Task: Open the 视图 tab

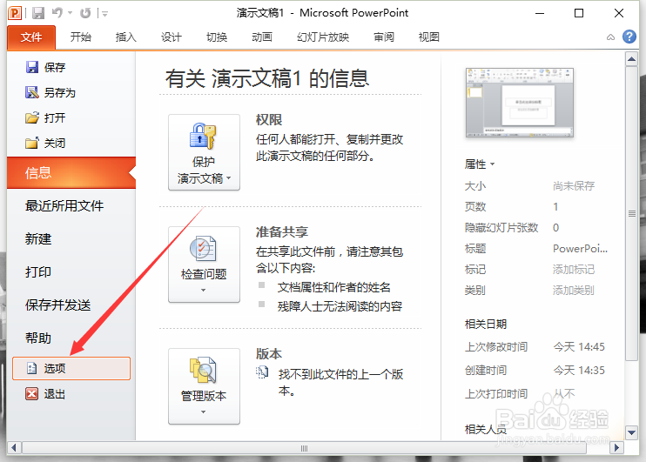Action: pyautogui.click(x=429, y=37)
